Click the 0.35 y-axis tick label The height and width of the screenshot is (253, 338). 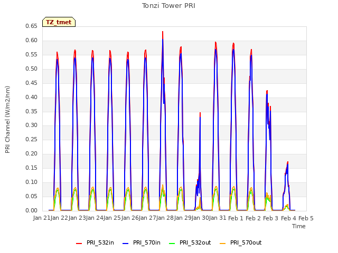pos(31,111)
